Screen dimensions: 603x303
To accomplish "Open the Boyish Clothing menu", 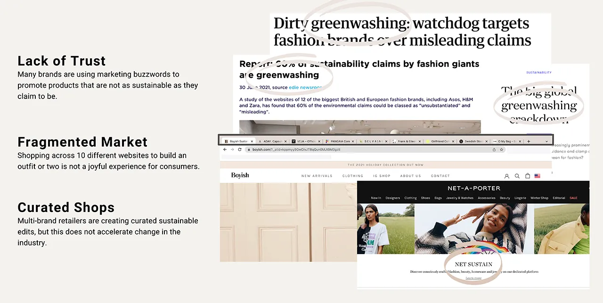I will pyautogui.click(x=353, y=176).
